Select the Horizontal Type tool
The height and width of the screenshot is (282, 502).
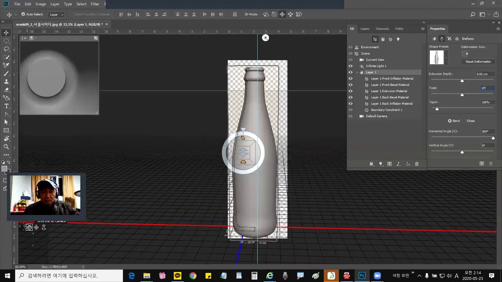tap(6, 106)
